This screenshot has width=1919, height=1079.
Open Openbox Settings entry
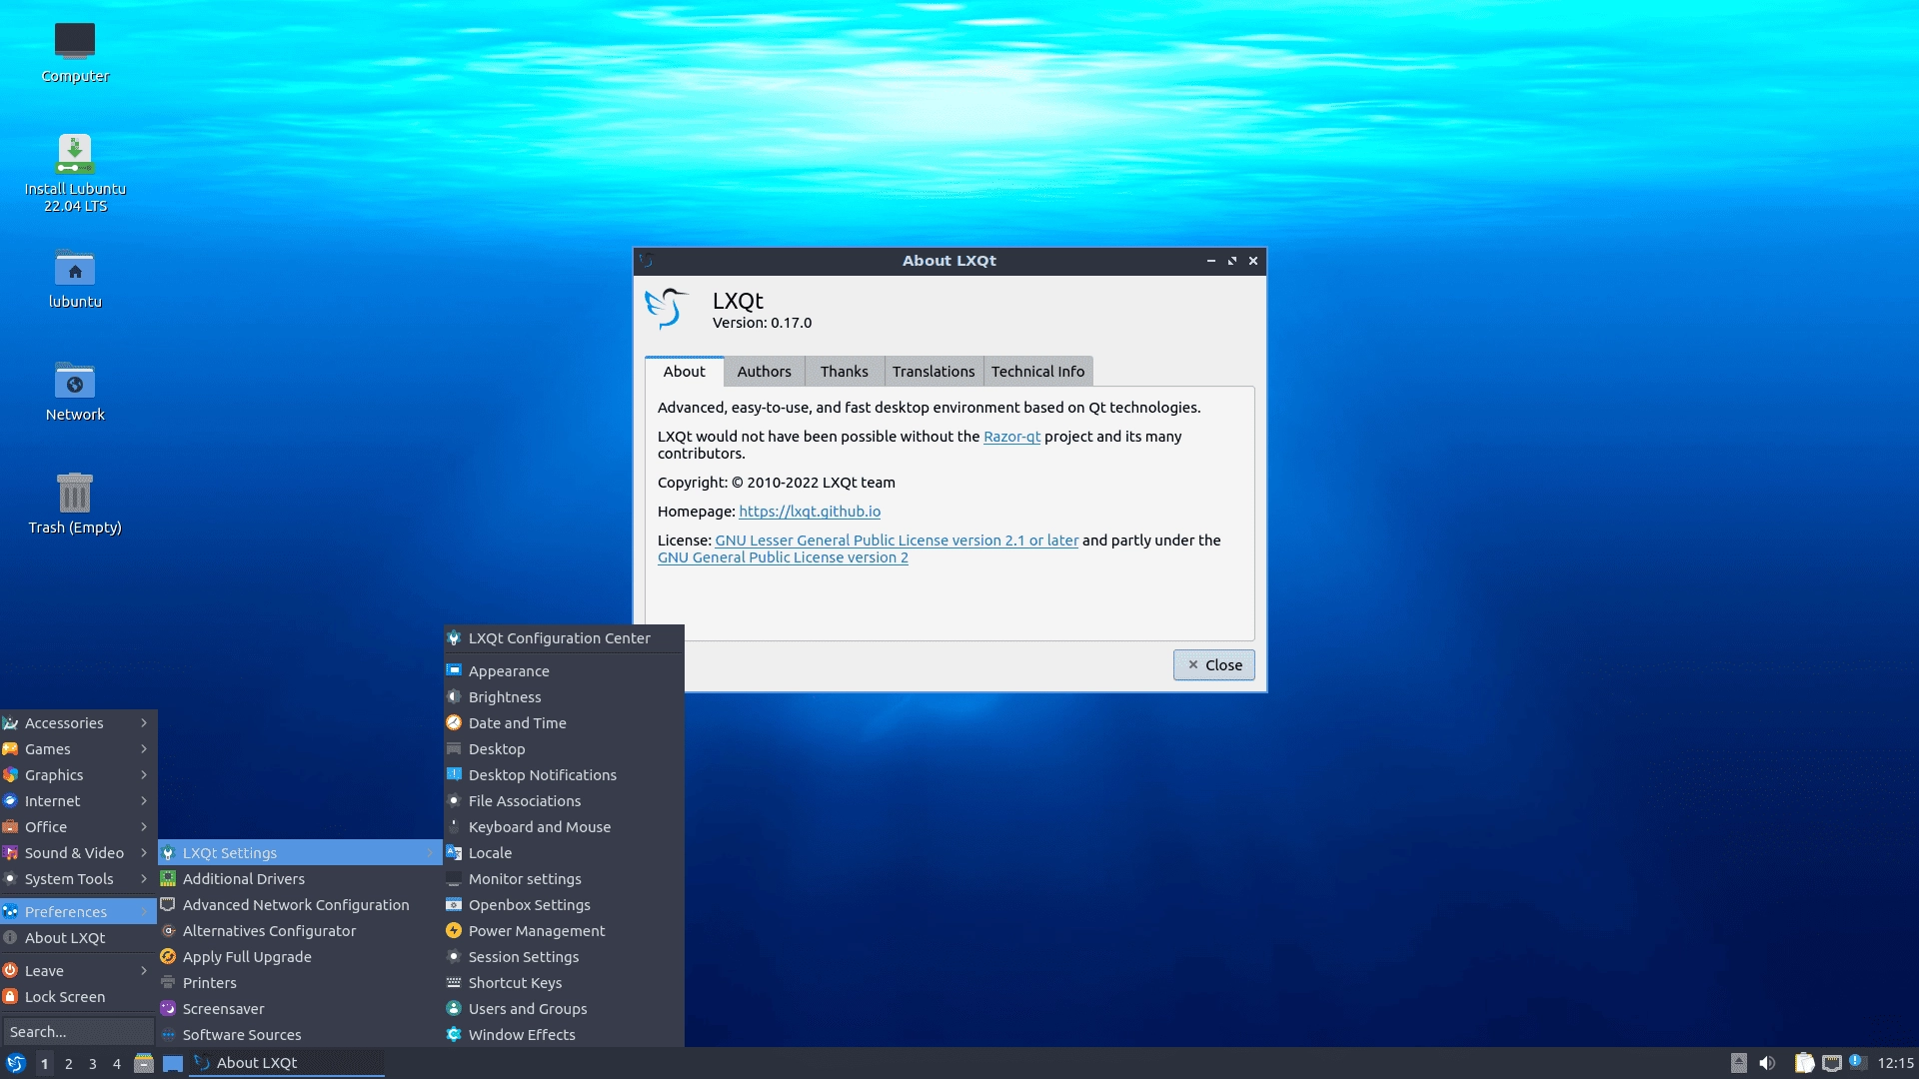pyautogui.click(x=564, y=904)
